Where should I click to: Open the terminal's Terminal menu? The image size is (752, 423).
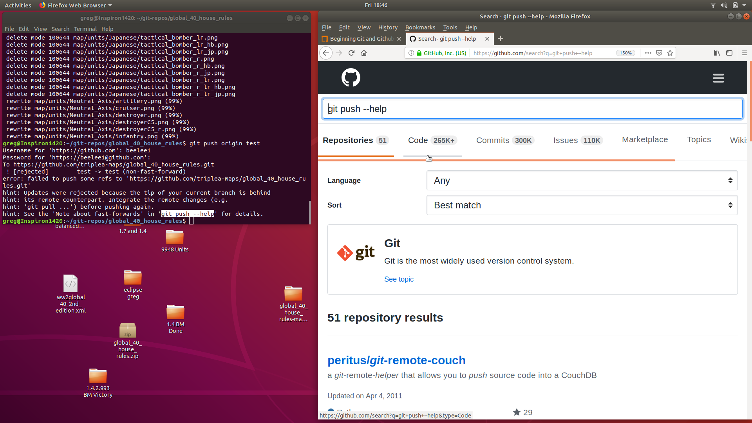click(85, 29)
